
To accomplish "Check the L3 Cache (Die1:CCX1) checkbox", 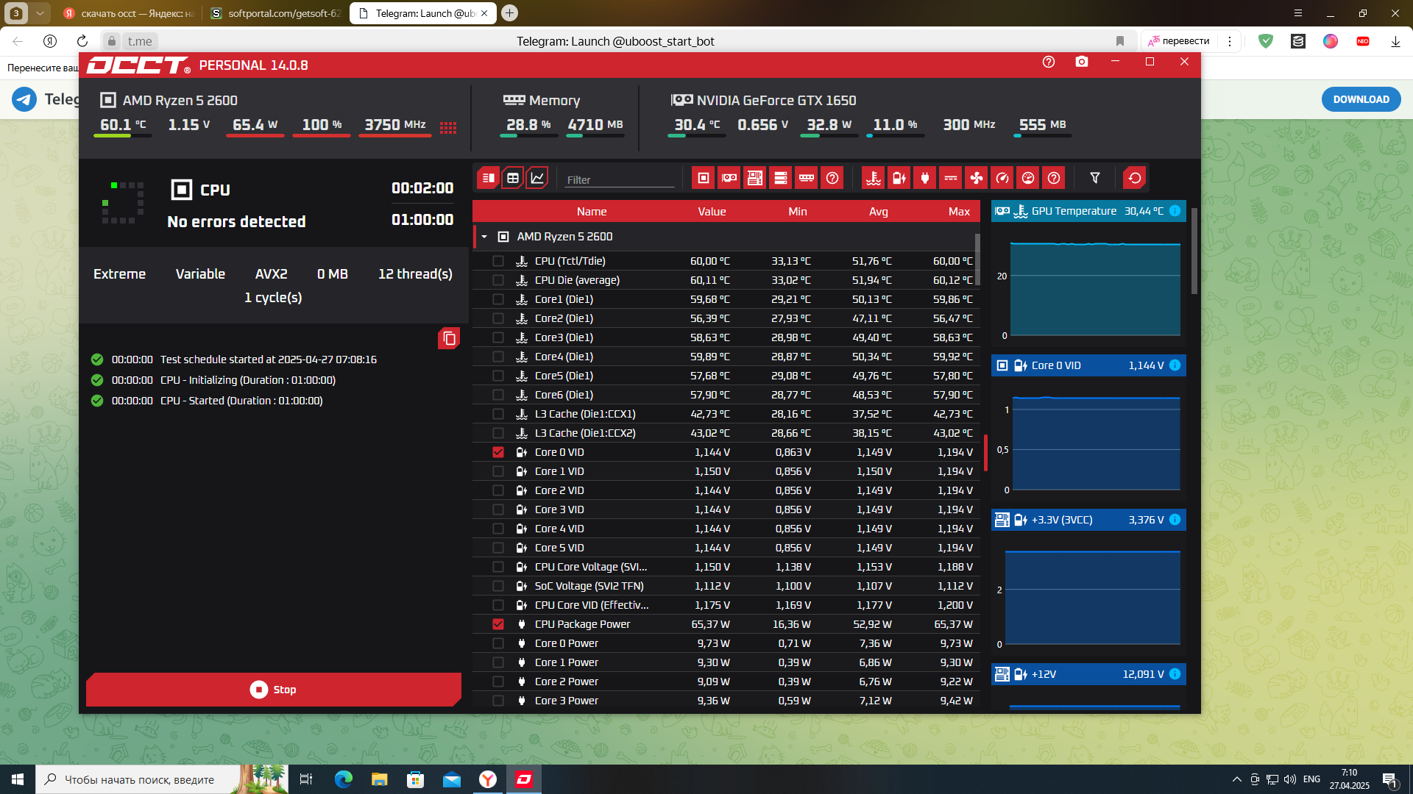I will pyautogui.click(x=498, y=414).
